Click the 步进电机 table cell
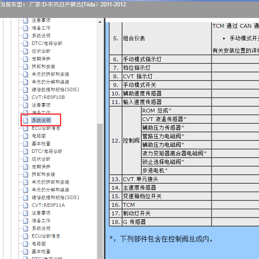Image resolution: width=259 pixels, height=259 pixels. click(176, 170)
